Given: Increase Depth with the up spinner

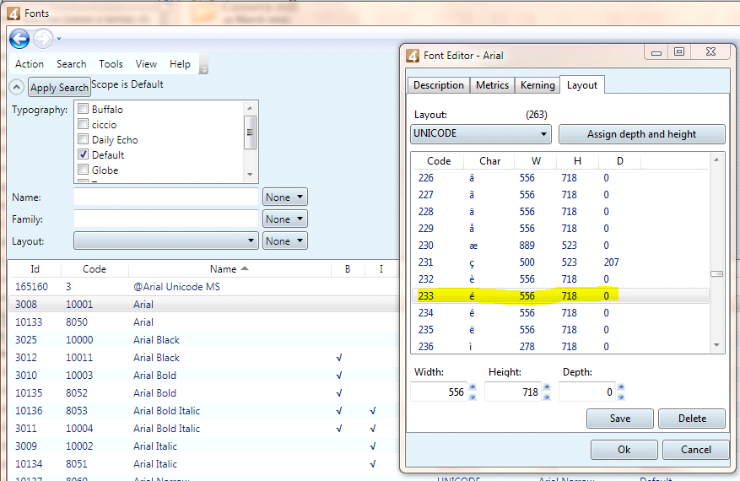Looking at the screenshot, I should pyautogui.click(x=621, y=387).
